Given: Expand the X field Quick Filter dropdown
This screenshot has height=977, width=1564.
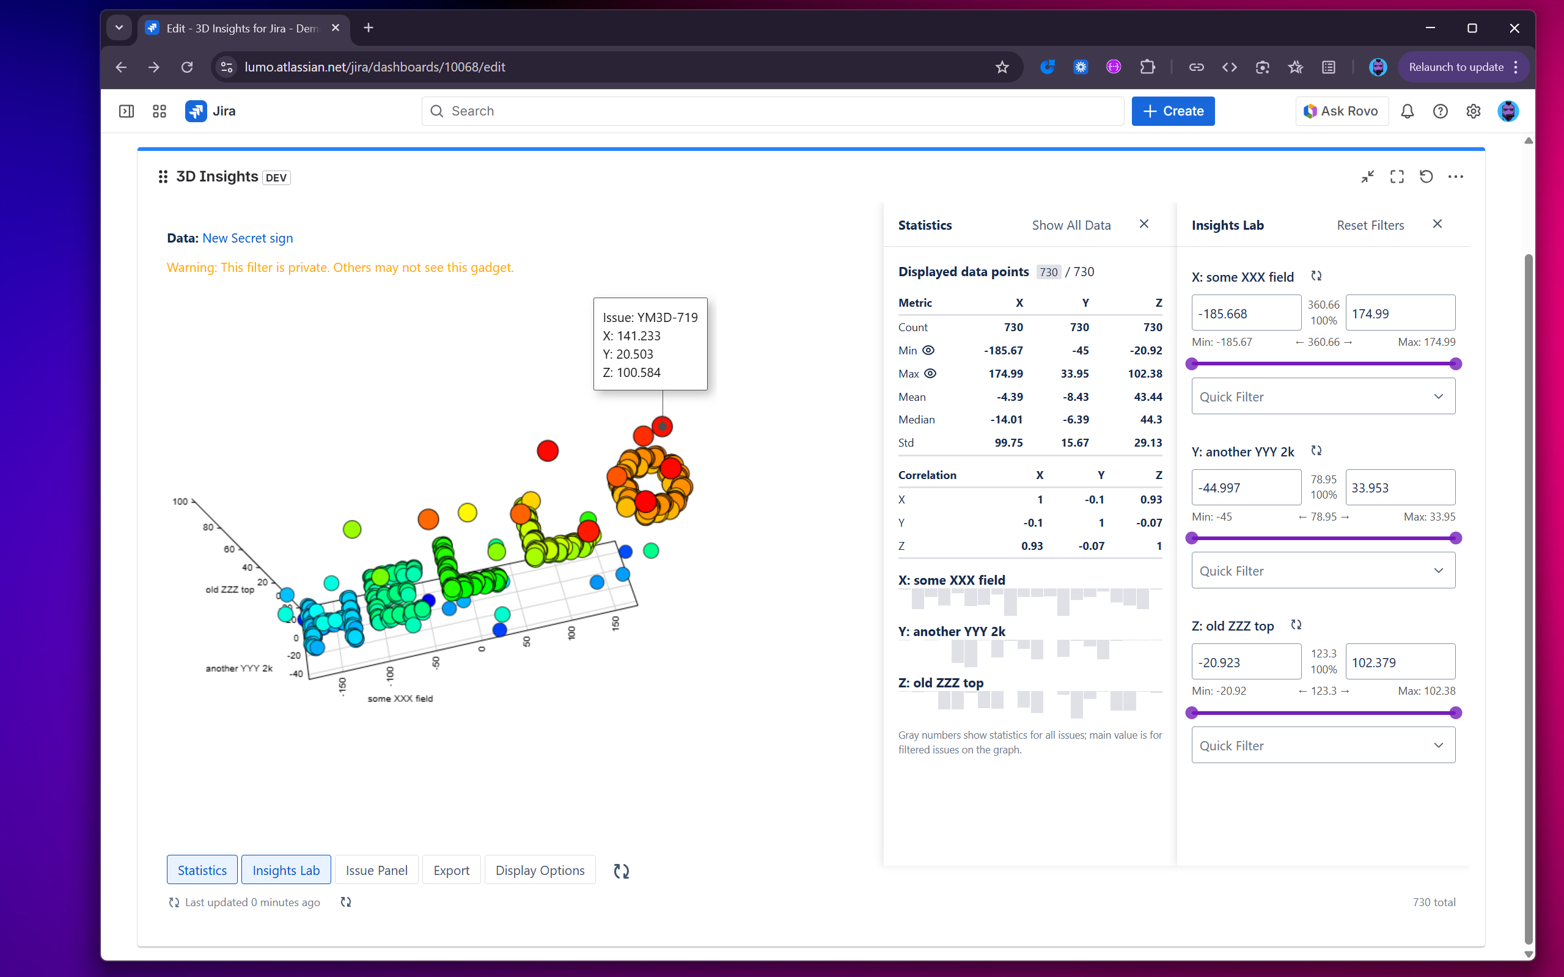Looking at the screenshot, I should pos(1323,396).
